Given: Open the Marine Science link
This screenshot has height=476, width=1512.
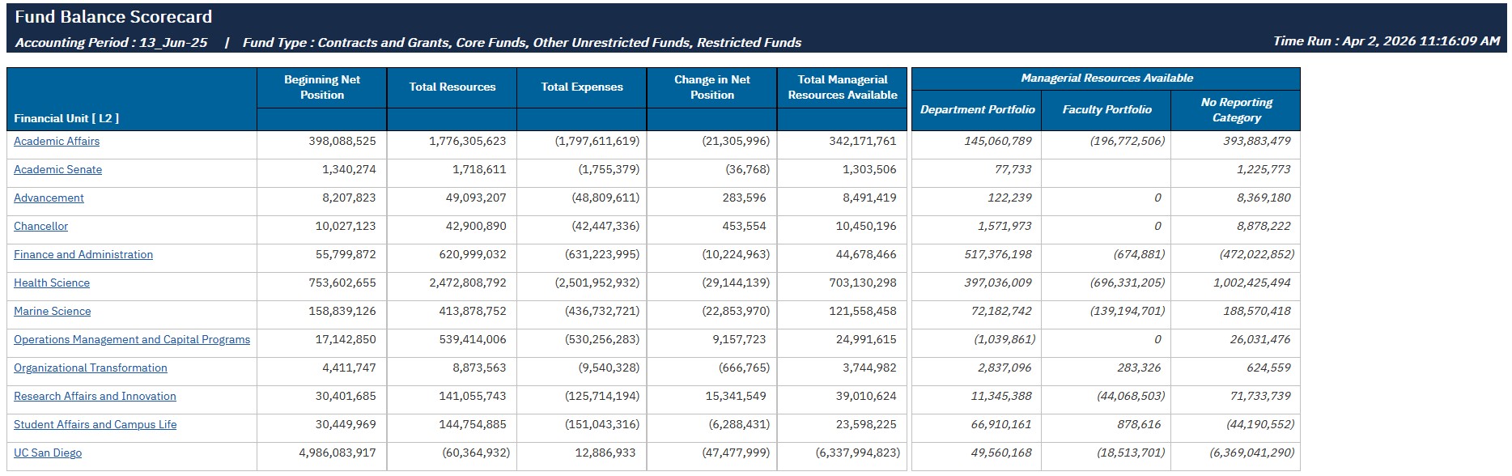Looking at the screenshot, I should click(x=52, y=311).
